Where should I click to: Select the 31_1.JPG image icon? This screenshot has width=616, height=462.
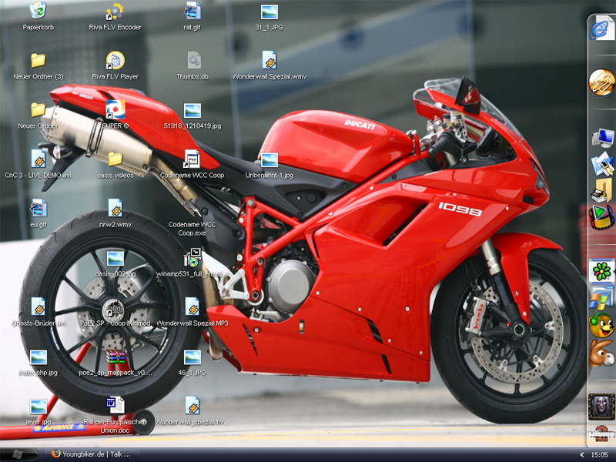point(269,12)
